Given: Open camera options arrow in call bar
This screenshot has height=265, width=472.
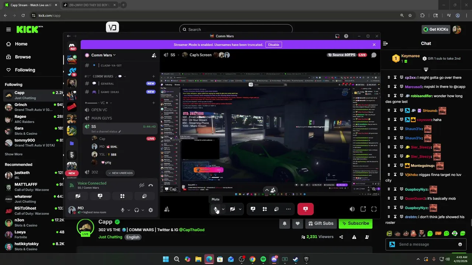Looking at the screenshot, I should 240,209.
